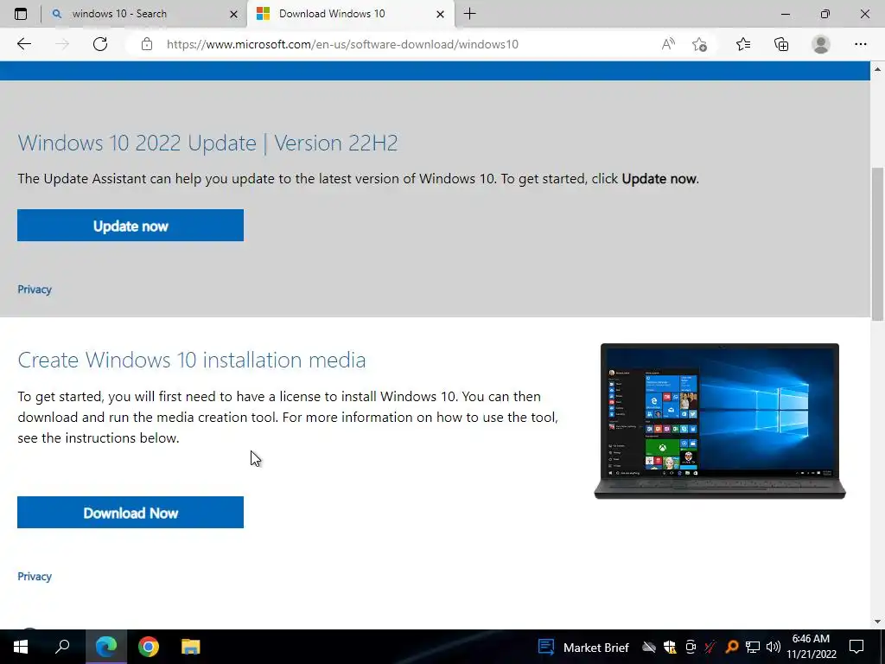The width and height of the screenshot is (885, 664).
Task: Refresh the current page
Action: coord(100,44)
